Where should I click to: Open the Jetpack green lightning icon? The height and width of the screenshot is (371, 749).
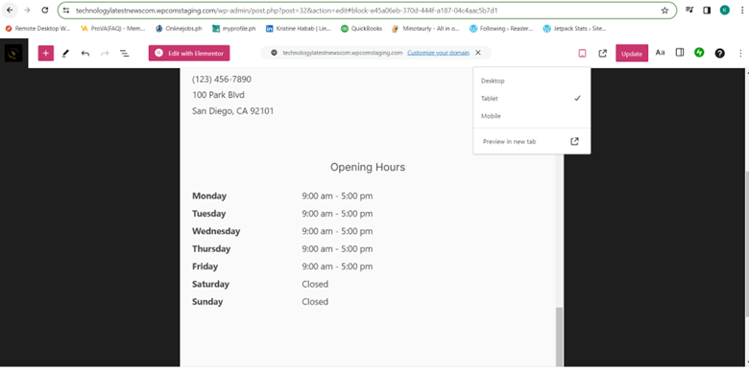click(x=699, y=53)
